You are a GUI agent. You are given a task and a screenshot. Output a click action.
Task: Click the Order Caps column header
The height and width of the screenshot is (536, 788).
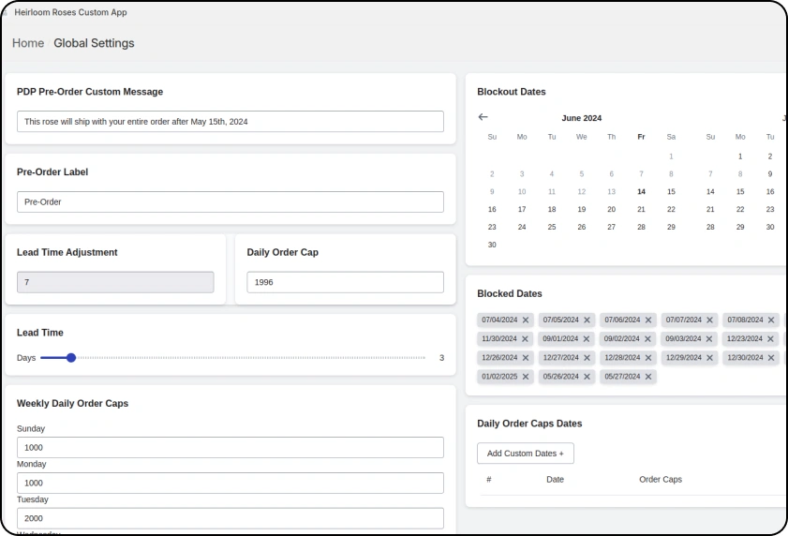[x=661, y=480]
